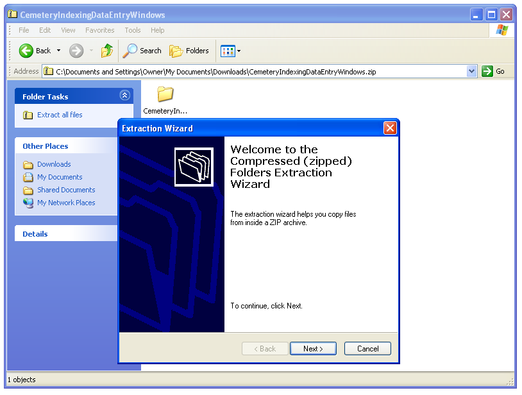The height and width of the screenshot is (395, 522).
Task: Click the zip icon in window title bar
Action: coord(13,14)
